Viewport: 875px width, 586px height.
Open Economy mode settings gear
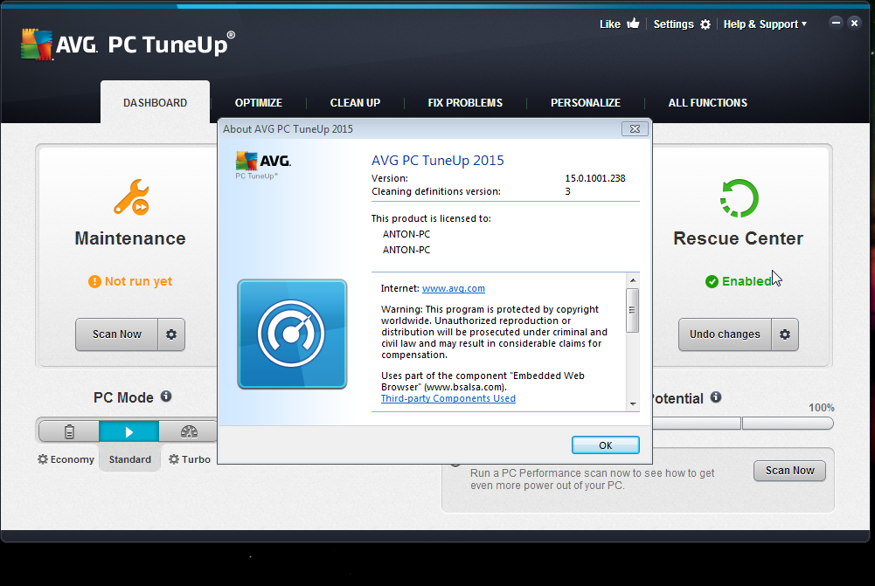click(43, 459)
